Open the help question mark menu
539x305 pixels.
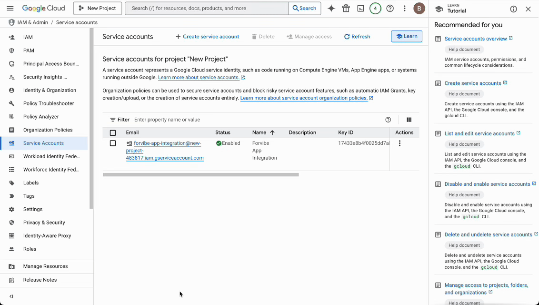(x=389, y=8)
